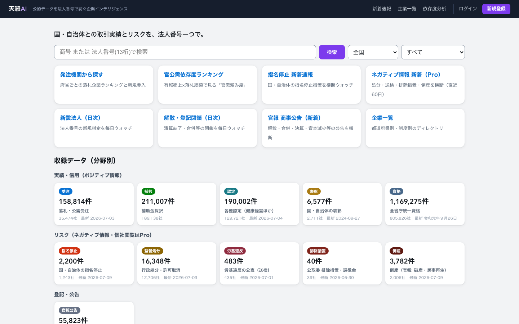Open the 全国 region dropdown
This screenshot has height=324, width=519.
coord(373,52)
